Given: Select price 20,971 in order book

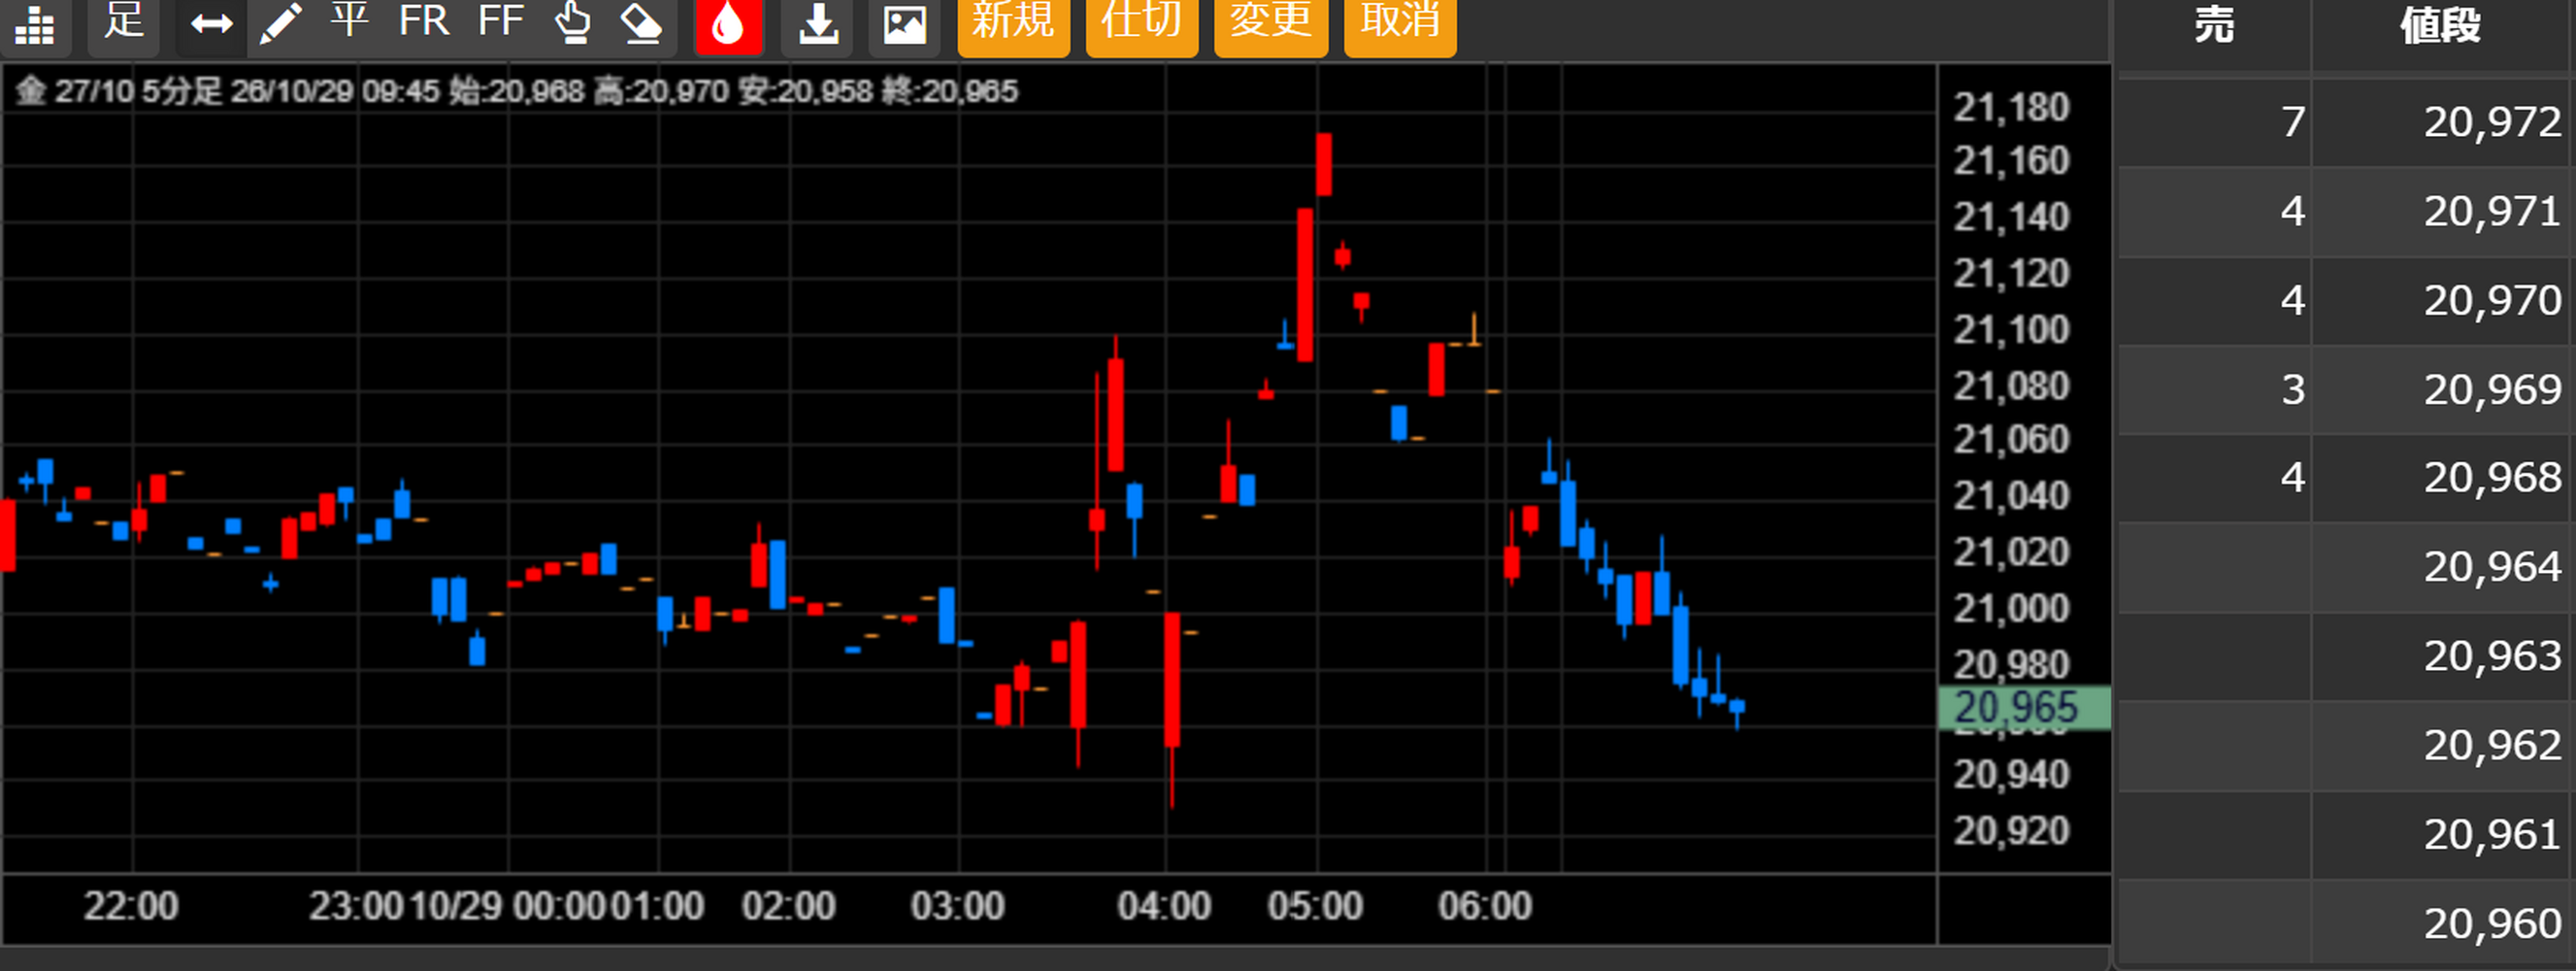Looking at the screenshot, I should (2492, 212).
